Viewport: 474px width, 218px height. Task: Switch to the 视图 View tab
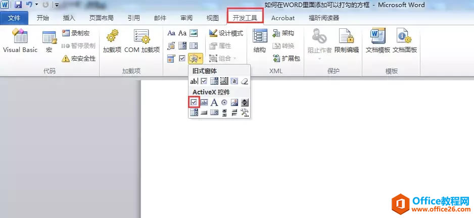[213, 18]
